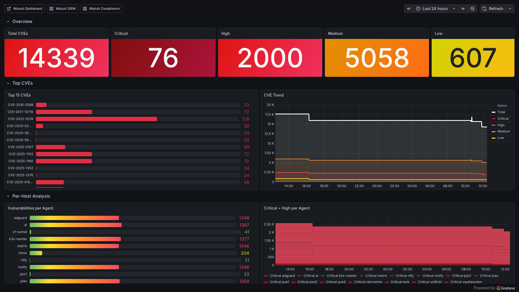Viewport: 519px width, 292px height.
Task: Open the Wazuh Dashboard external link
Action: point(24,9)
